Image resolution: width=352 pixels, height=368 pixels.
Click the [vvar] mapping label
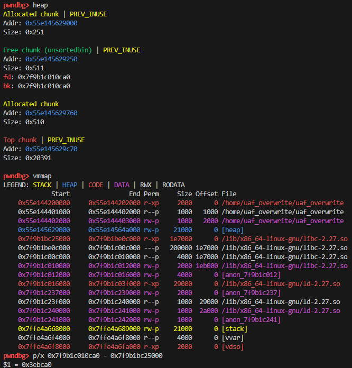[x=233, y=338]
